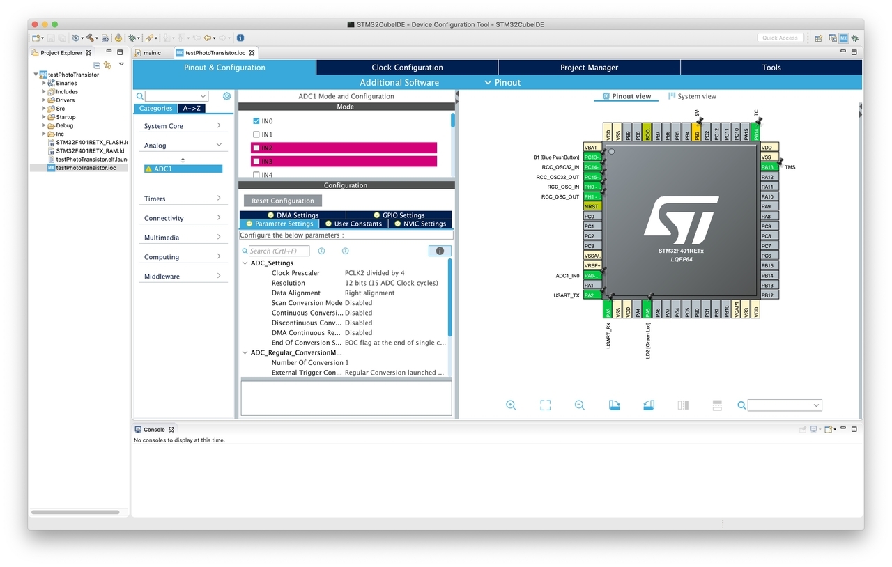Zoom out of the pinout chip view
892x567 pixels.
point(579,405)
